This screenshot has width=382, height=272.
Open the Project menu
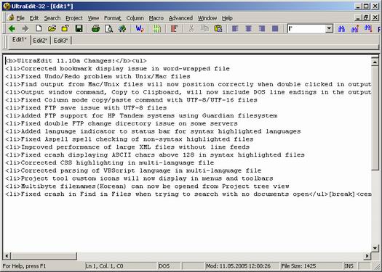(74, 18)
